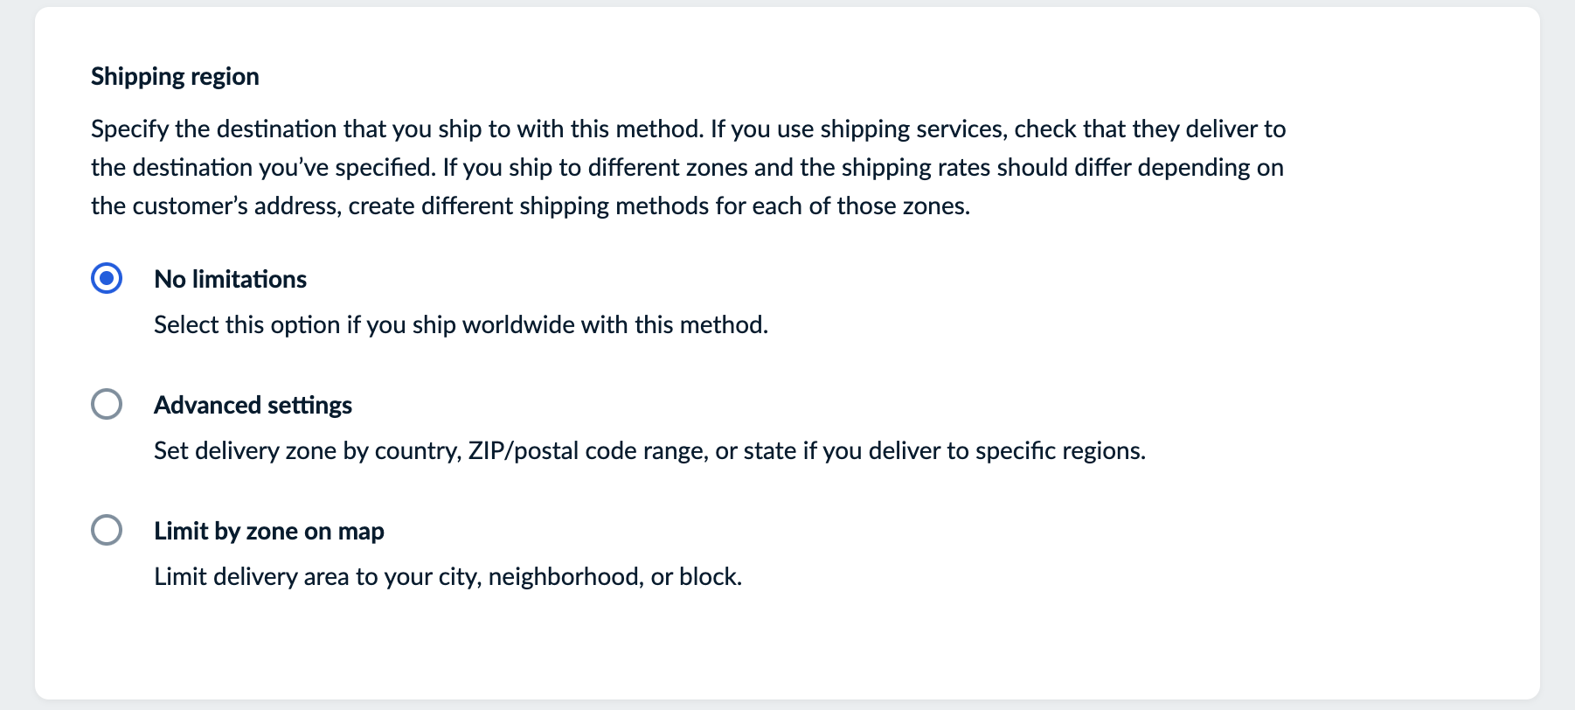Viewport: 1575px width, 710px height.
Task: Click the phrase 'check that they deliver to'
Action: coord(1149,129)
